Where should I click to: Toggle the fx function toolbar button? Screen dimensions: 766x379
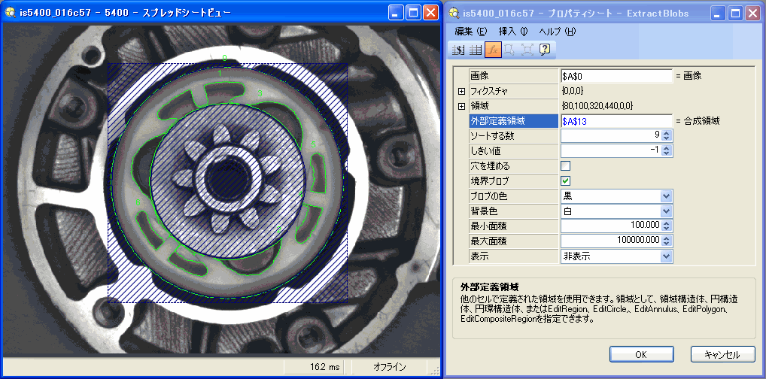492,50
